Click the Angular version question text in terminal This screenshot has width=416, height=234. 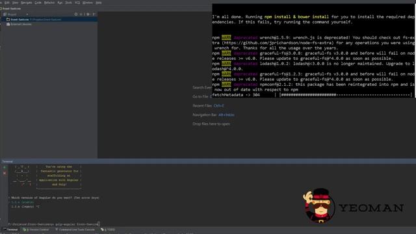pos(55,198)
